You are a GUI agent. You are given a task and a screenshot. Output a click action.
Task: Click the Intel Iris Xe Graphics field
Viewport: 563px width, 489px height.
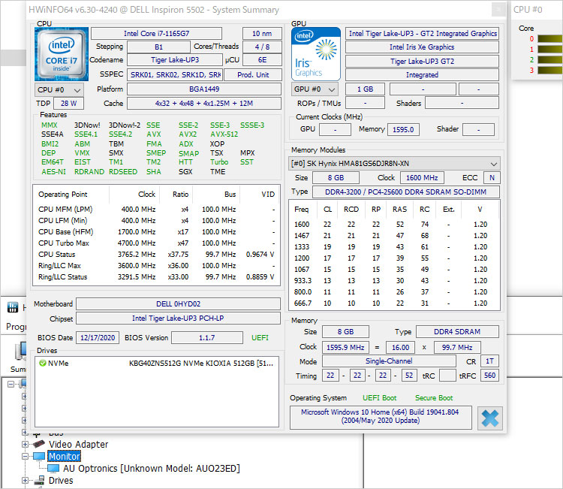tap(422, 47)
